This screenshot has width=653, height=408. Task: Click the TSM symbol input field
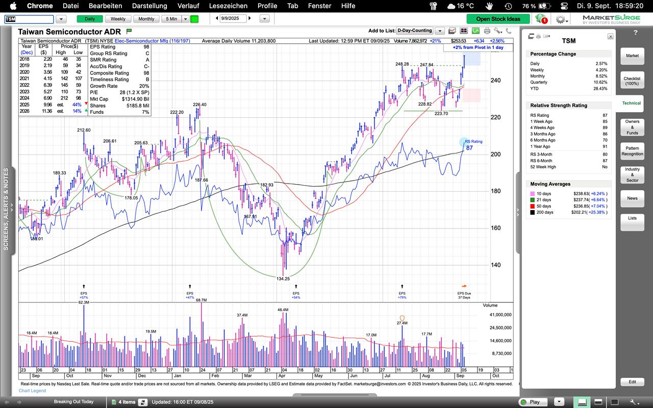click(x=29, y=19)
